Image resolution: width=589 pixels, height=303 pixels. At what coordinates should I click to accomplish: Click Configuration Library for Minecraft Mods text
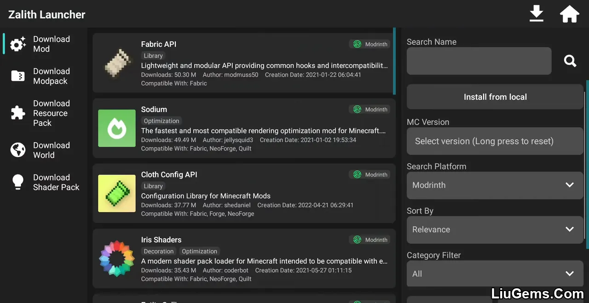point(206,196)
